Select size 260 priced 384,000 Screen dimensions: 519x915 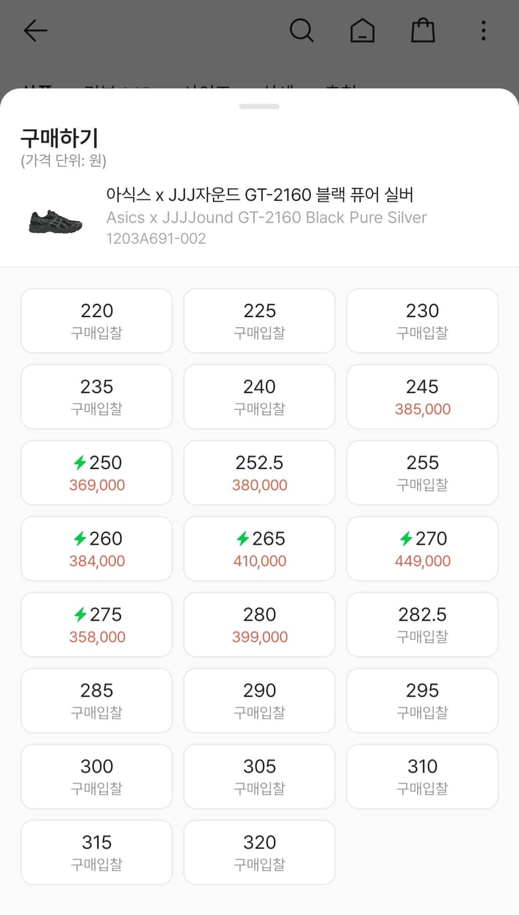tap(97, 549)
